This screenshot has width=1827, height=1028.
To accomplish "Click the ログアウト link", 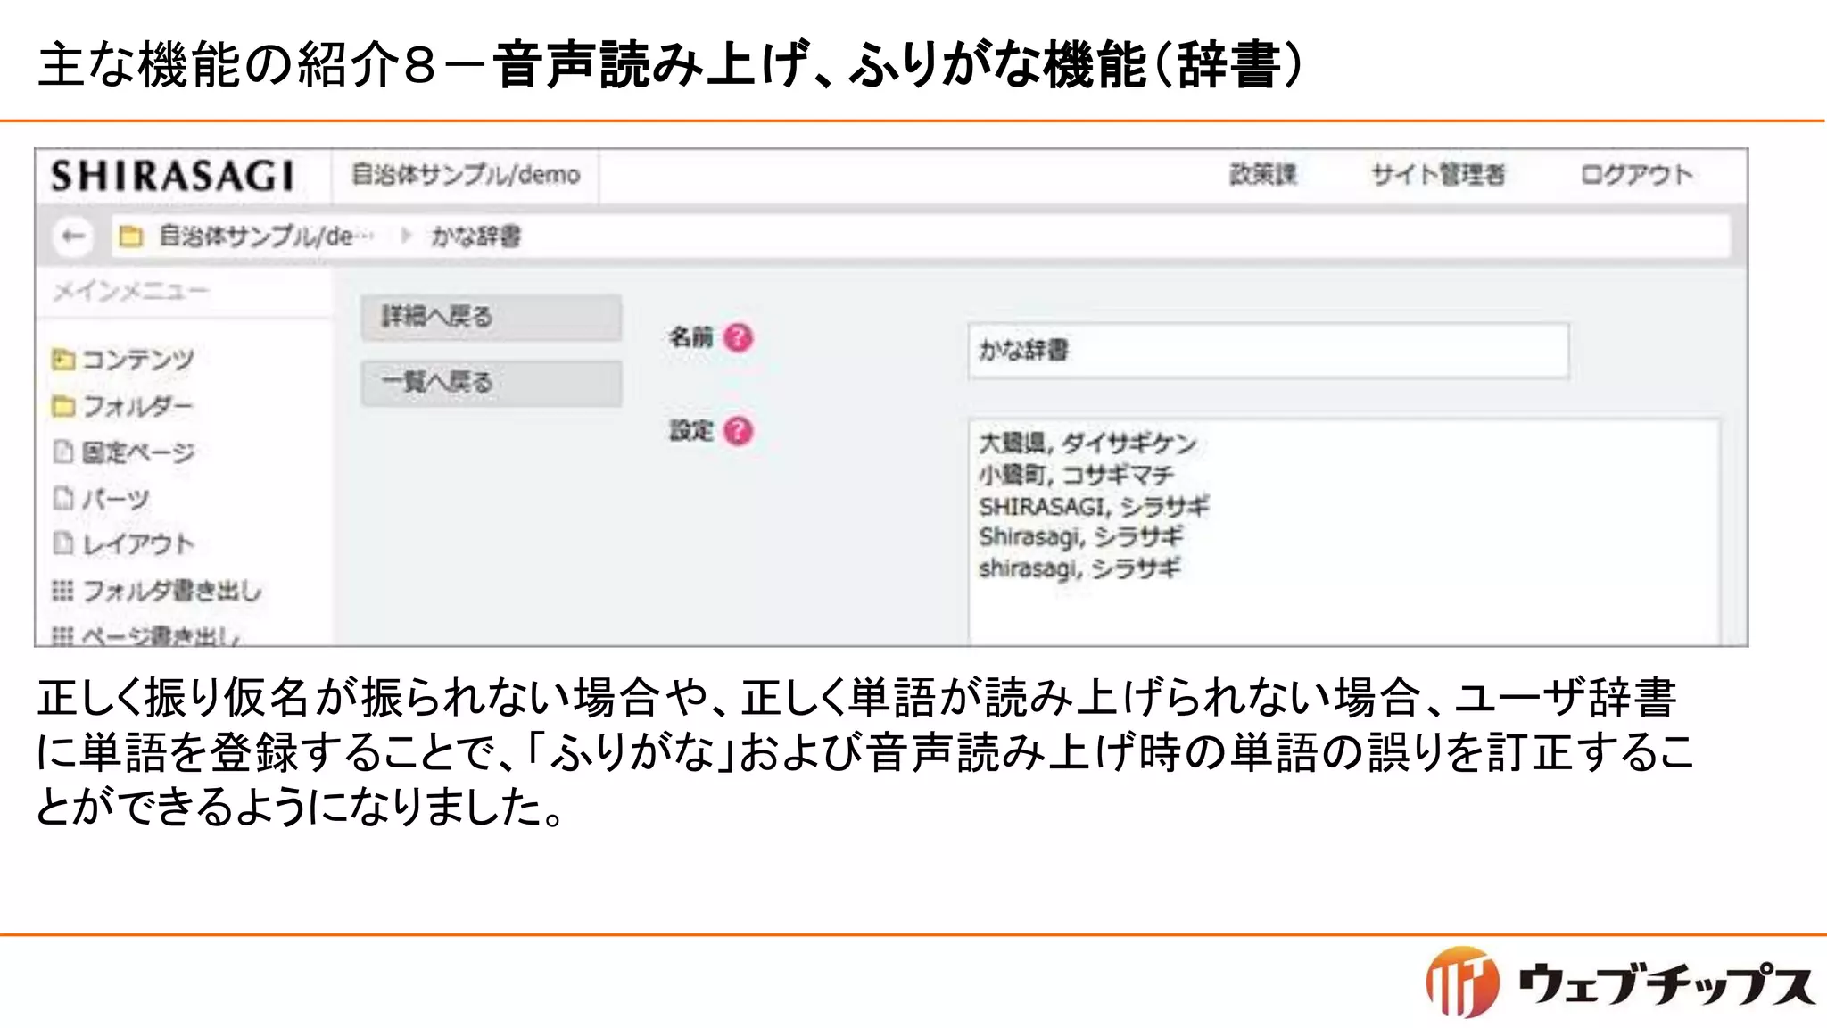I will pos(1636,175).
